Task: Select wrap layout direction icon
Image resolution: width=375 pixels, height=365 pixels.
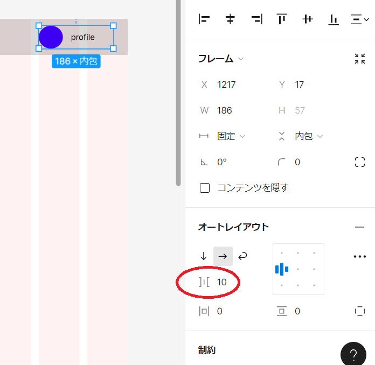Action: [x=242, y=256]
